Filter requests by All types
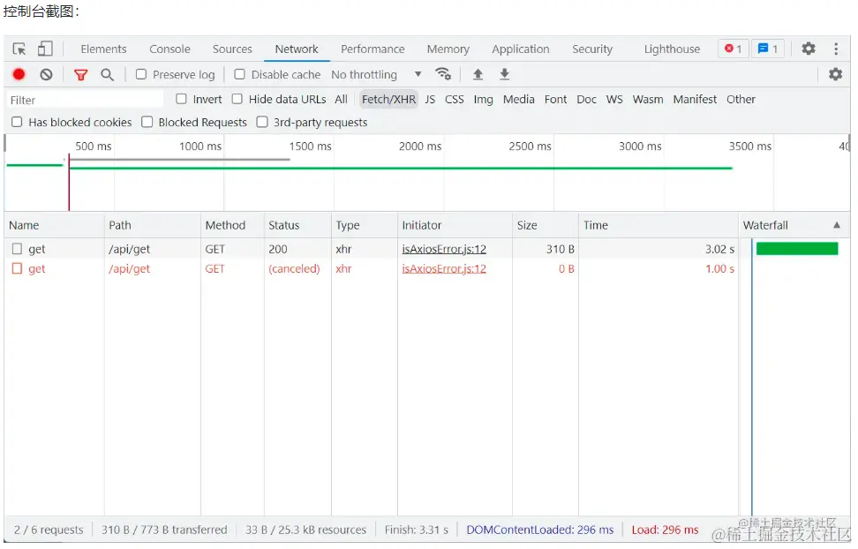 tap(341, 99)
